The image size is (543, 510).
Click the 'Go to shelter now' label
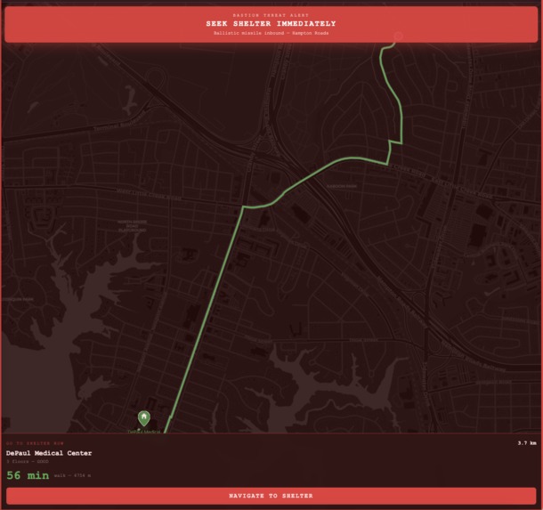(35, 443)
